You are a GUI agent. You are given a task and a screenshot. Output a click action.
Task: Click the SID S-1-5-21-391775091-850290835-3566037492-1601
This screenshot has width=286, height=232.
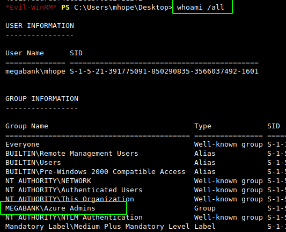click(164, 71)
